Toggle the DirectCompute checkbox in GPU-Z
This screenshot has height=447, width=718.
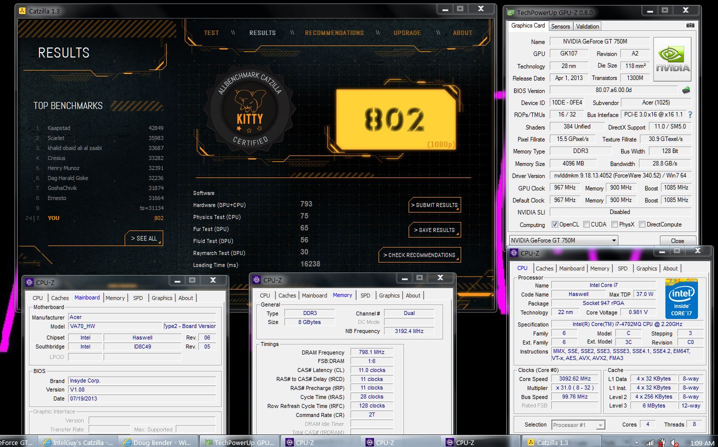click(642, 224)
